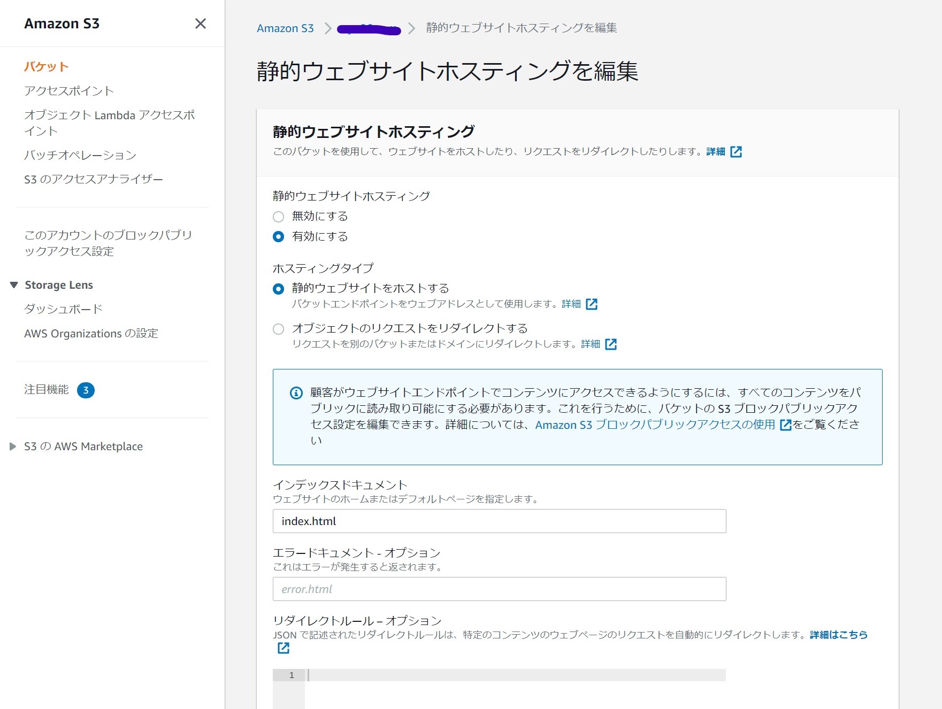Click external link icon below リダイレクトルール description
This screenshot has width=942, height=709.
pos(284,649)
